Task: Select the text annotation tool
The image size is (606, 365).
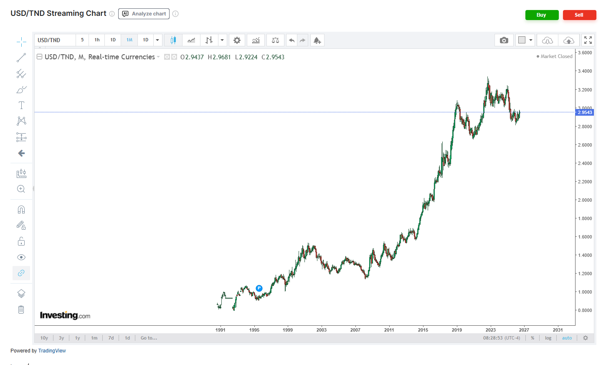Action: 21,105
